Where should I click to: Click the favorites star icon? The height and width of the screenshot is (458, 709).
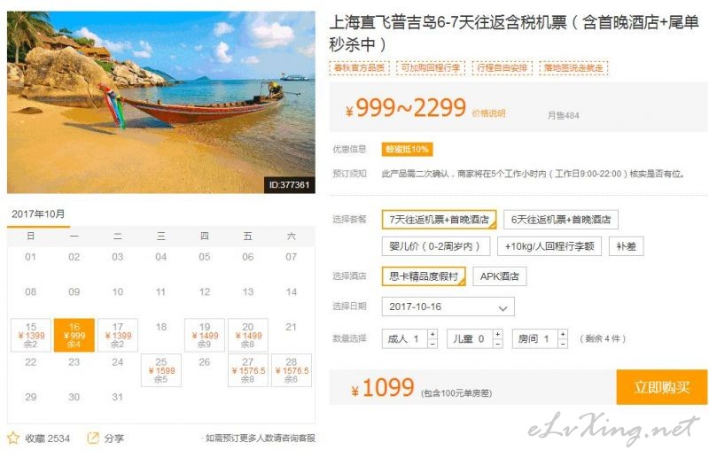pyautogui.click(x=13, y=438)
